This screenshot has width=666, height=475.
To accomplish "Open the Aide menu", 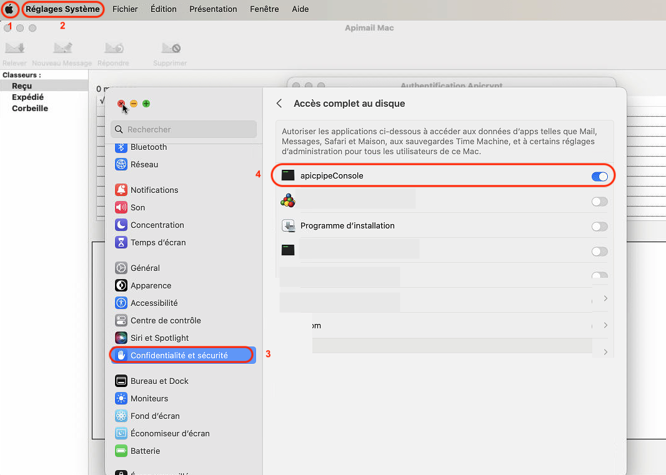I will click(x=301, y=9).
